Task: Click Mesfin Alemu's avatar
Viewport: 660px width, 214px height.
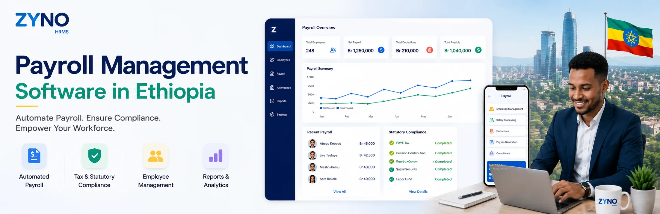Action: [x=312, y=167]
